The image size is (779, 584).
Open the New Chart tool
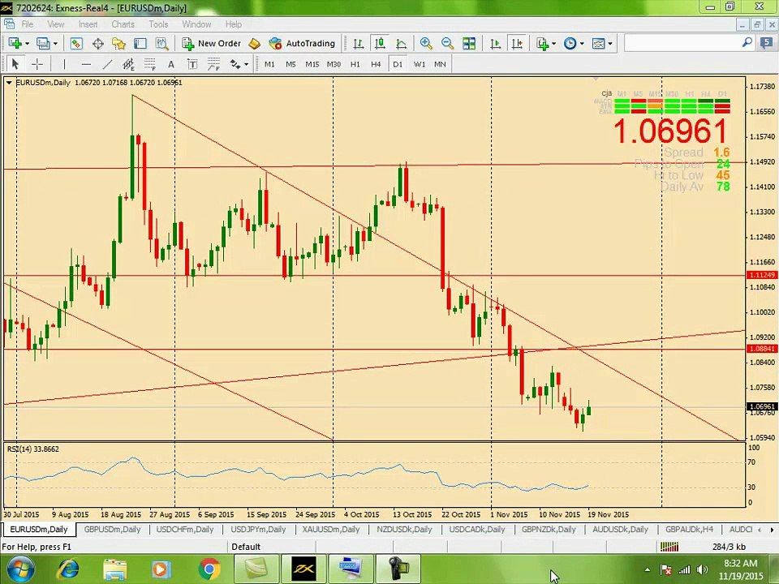[15, 44]
